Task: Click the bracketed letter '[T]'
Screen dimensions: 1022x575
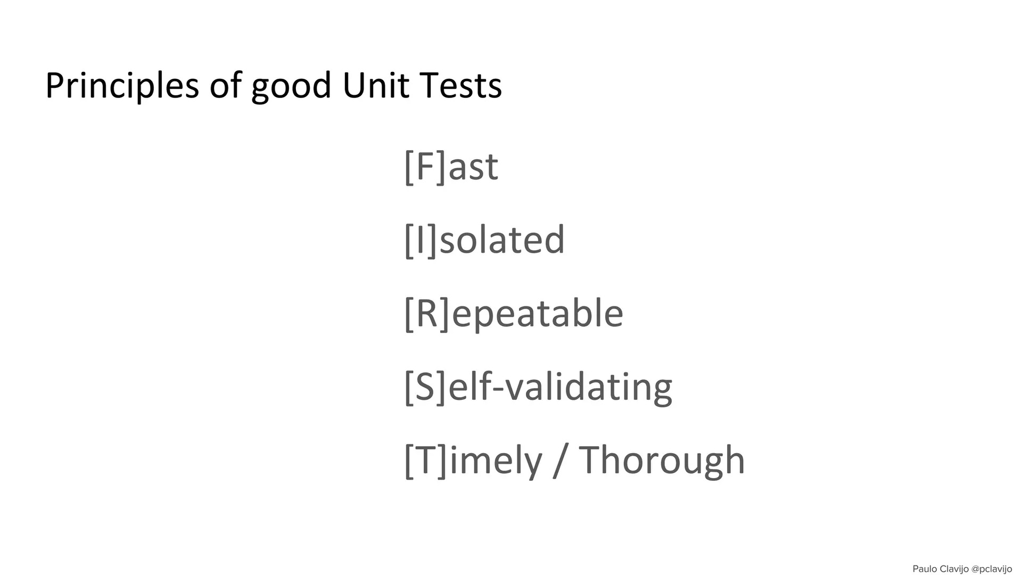Action: click(425, 461)
